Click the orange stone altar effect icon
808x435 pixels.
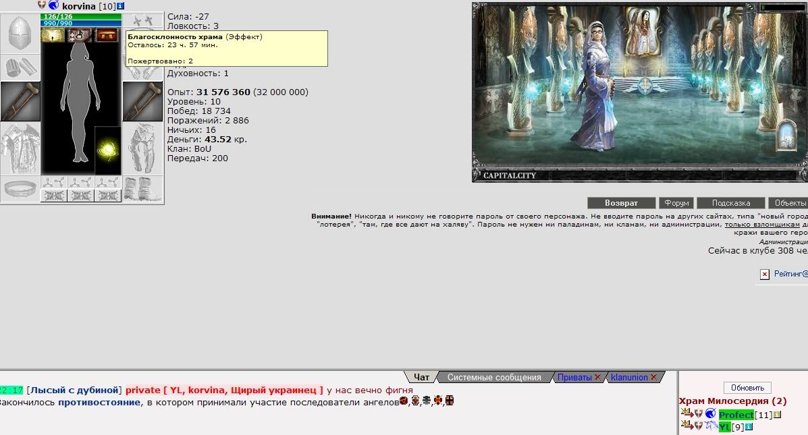pyautogui.click(x=107, y=35)
